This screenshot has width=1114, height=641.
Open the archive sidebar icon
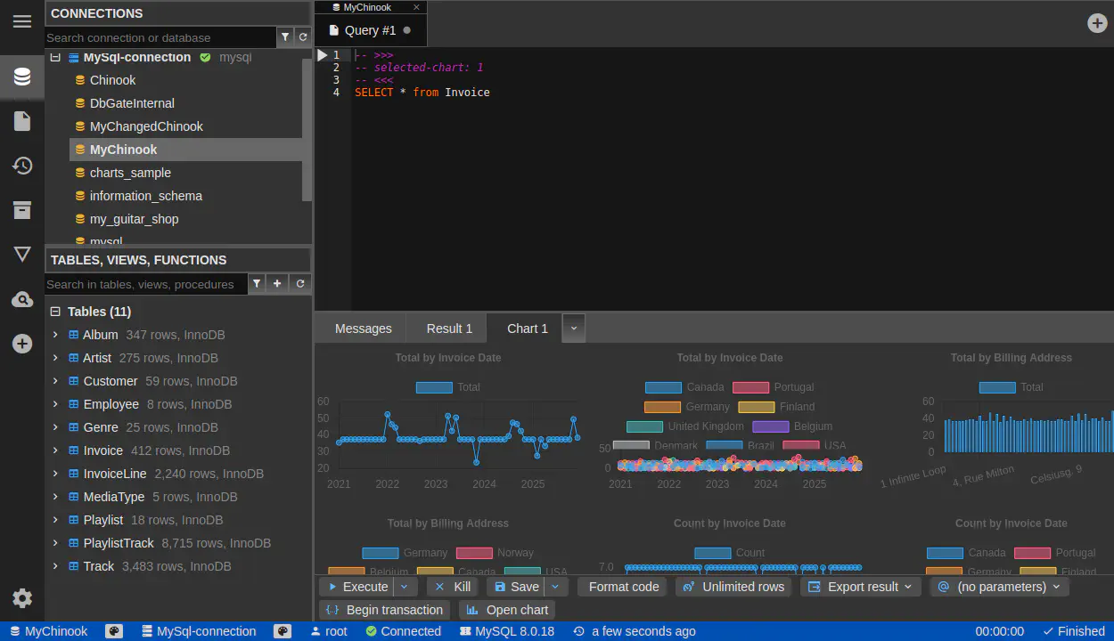tap(22, 210)
